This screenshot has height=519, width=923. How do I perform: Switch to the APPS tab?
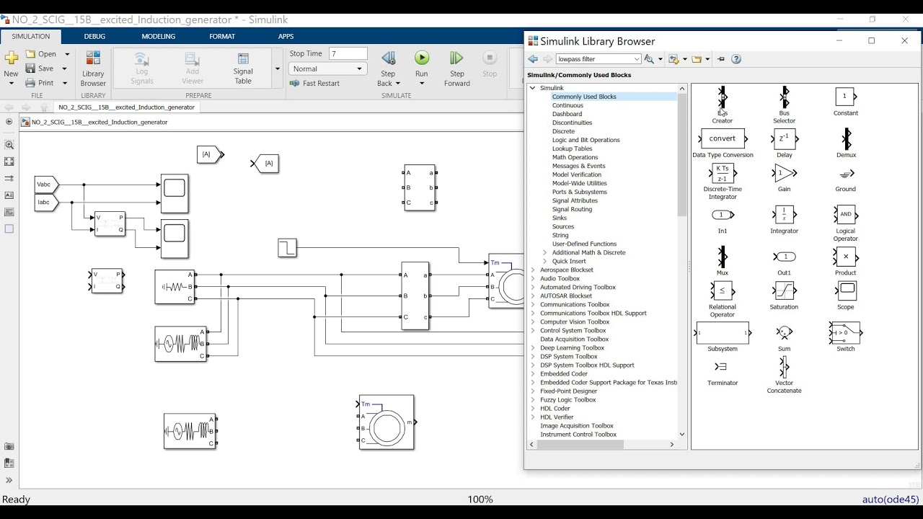tap(286, 36)
